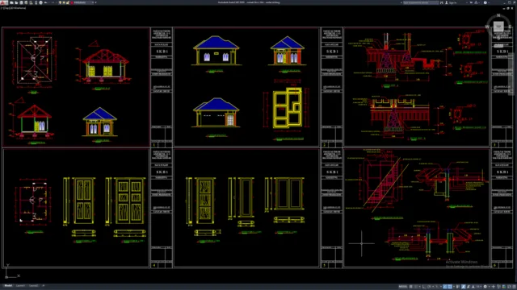Toggle polar tracking in status bar

click(429, 287)
